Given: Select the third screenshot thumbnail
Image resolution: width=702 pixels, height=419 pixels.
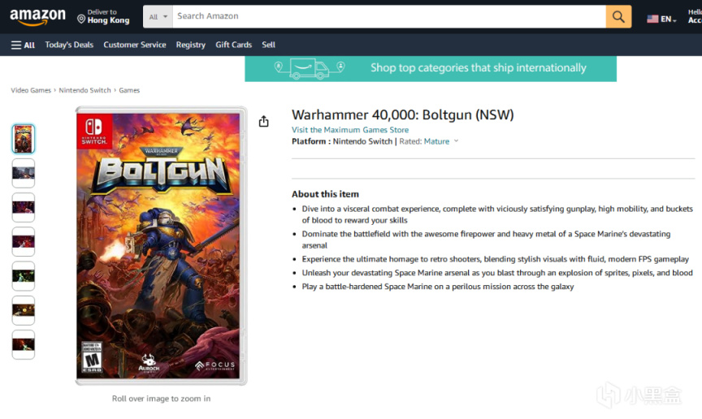Looking at the screenshot, I should [x=24, y=207].
